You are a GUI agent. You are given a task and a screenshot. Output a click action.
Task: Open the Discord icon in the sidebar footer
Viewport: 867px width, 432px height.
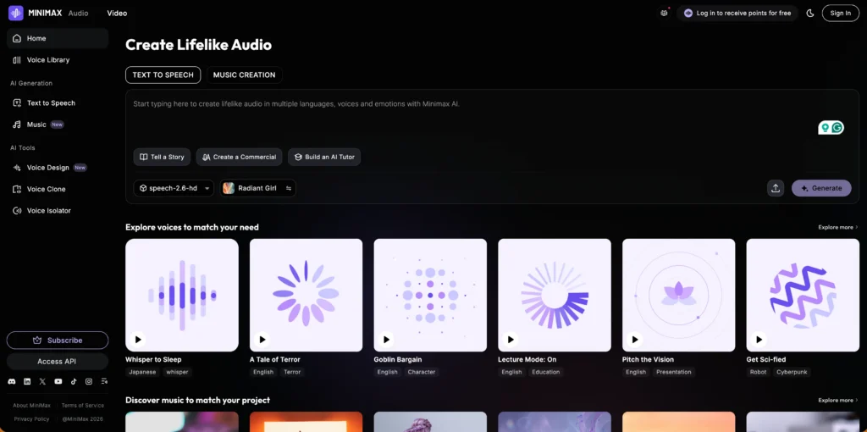pyautogui.click(x=12, y=382)
